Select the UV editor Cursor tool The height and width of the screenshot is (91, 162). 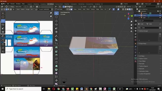tap(3, 17)
